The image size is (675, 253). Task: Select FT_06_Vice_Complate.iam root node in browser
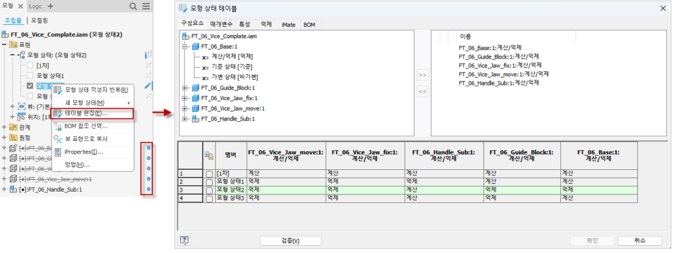click(66, 34)
